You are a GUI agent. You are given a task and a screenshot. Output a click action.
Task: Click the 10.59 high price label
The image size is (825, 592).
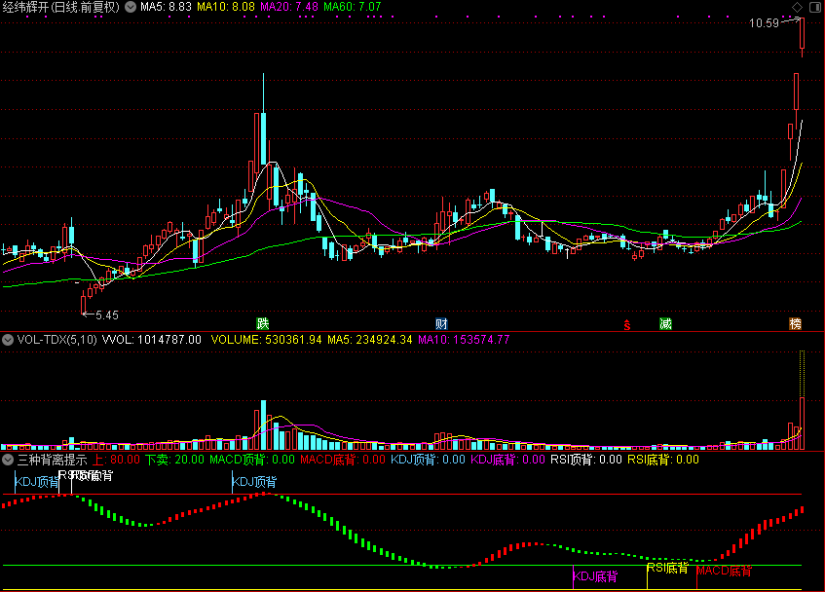[x=764, y=23]
